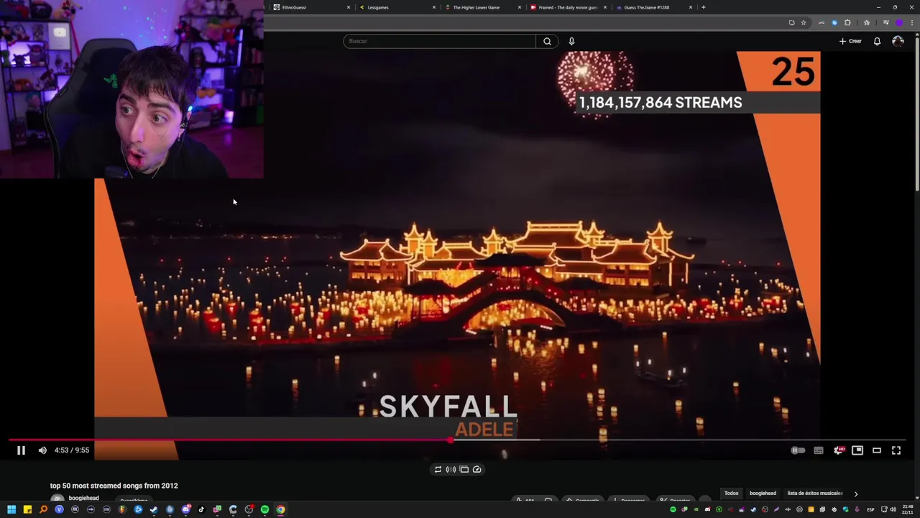Bookmark this page with the star

tap(804, 22)
